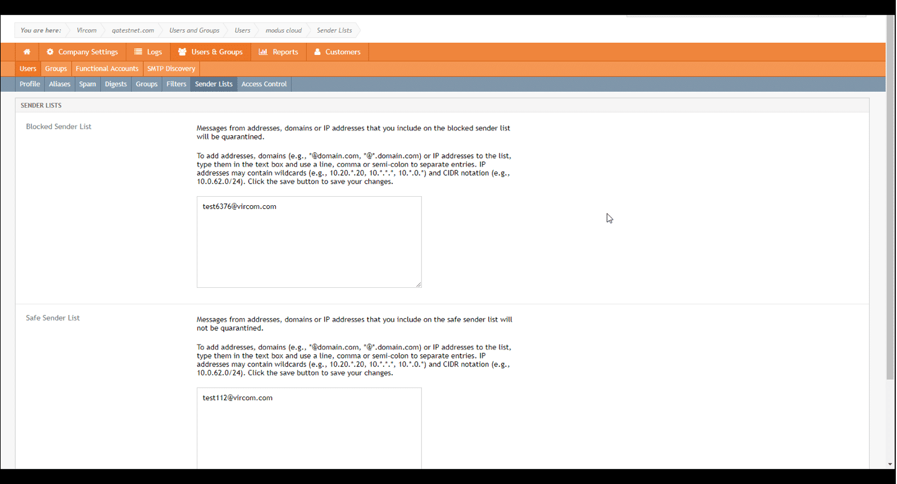Image resolution: width=897 pixels, height=484 pixels.
Task: Open the Aliases tab
Action: [60, 84]
